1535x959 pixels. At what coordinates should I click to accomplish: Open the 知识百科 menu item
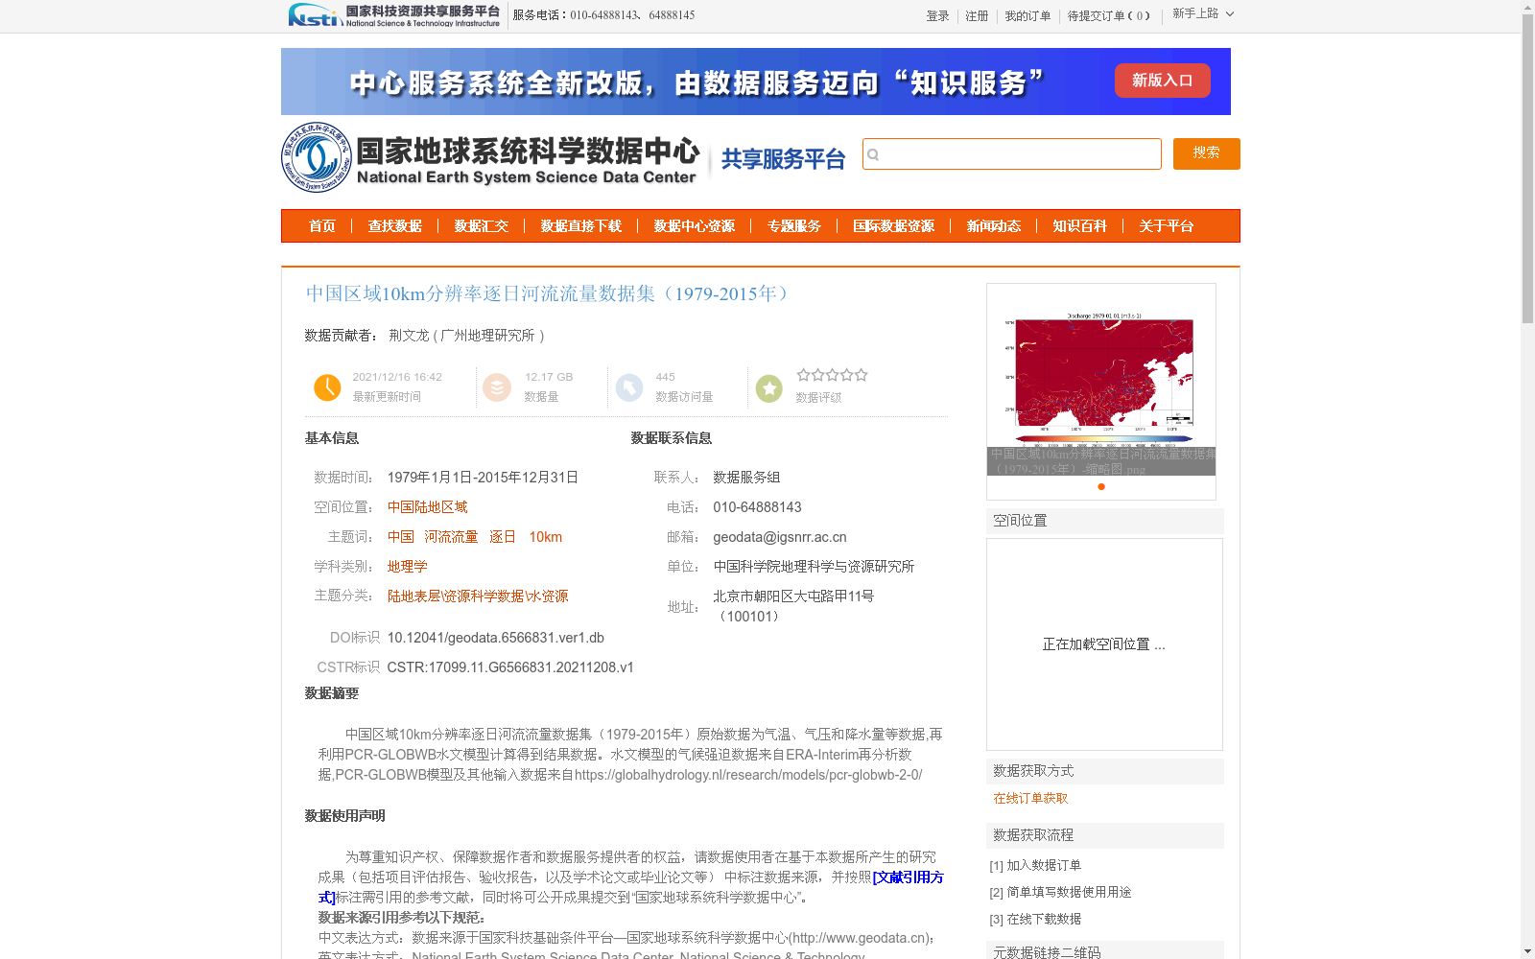click(x=1080, y=226)
